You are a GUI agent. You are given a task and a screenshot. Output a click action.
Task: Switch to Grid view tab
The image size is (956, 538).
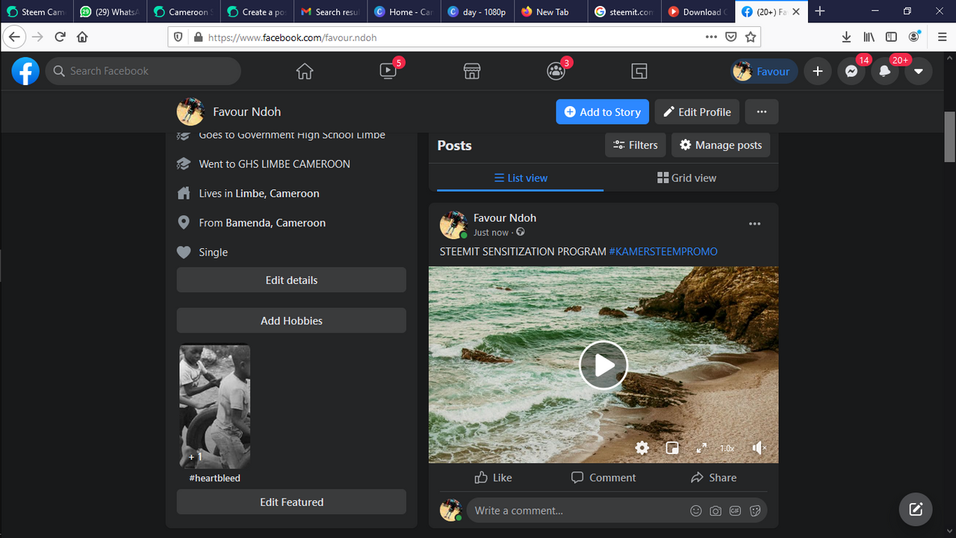pos(686,178)
